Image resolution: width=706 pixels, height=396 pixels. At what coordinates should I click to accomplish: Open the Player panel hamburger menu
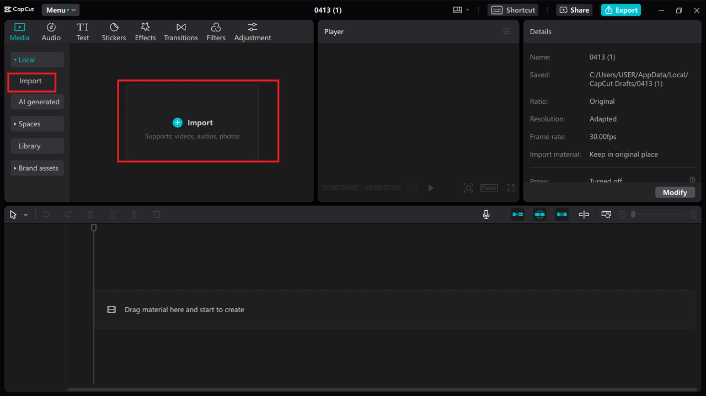click(x=506, y=31)
